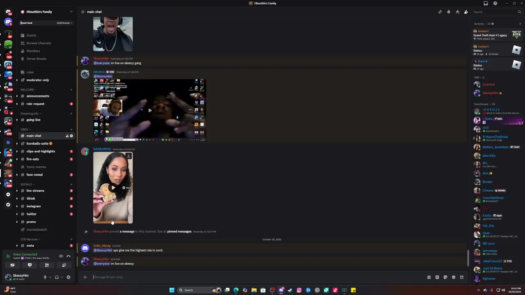Create channel in WELCOME category plus
Image resolution: width=525 pixels, height=295 pixels.
click(x=71, y=90)
